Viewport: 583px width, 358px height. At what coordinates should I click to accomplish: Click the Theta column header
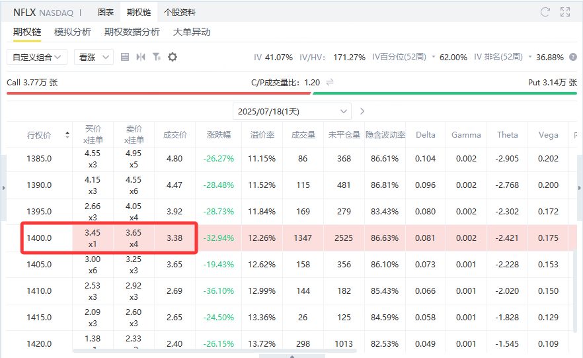(x=507, y=135)
